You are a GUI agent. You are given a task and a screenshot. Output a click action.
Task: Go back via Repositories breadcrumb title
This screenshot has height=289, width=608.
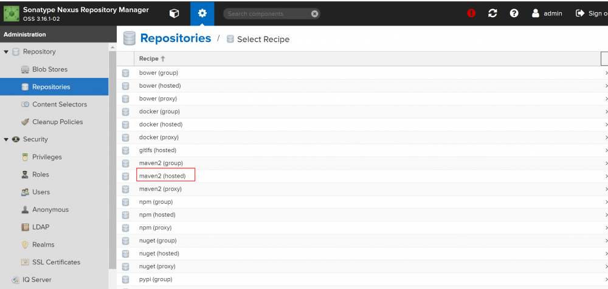(x=176, y=38)
